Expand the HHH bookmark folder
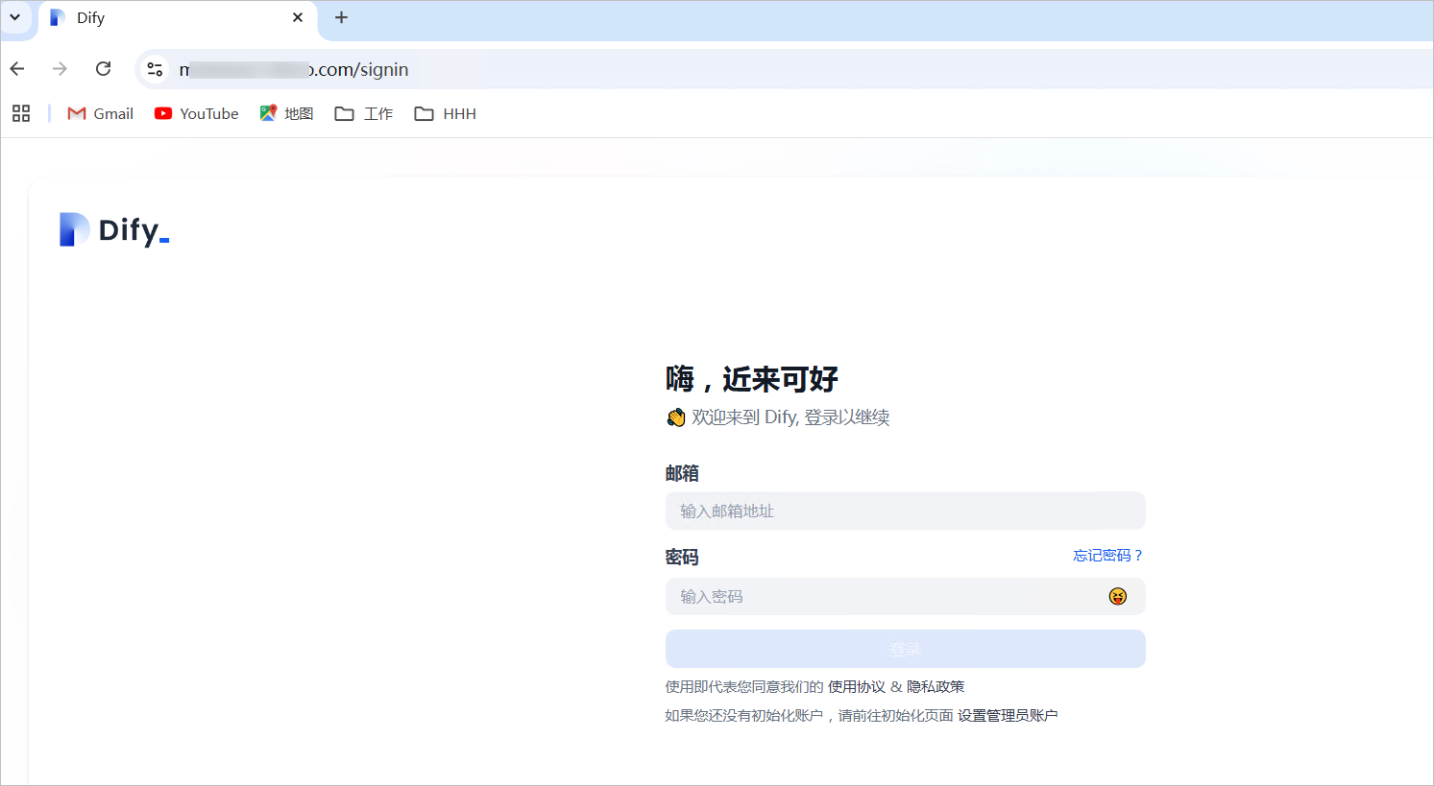Image resolution: width=1434 pixels, height=786 pixels. tap(446, 113)
